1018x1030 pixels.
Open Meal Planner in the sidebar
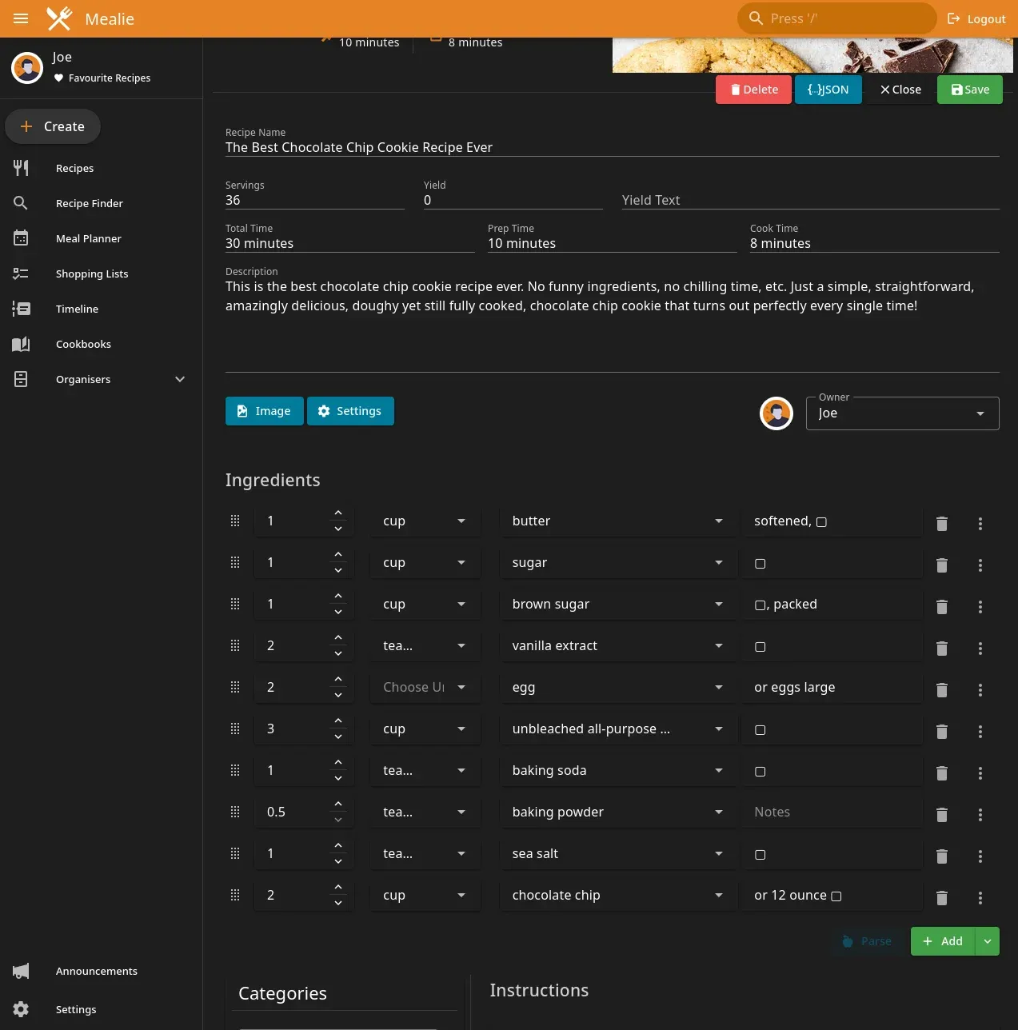tap(101, 238)
